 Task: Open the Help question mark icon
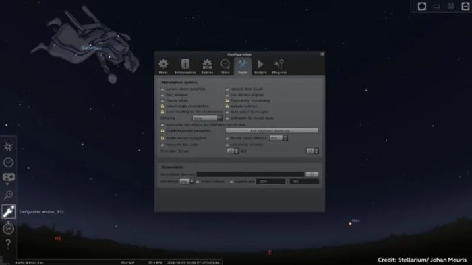[8, 243]
